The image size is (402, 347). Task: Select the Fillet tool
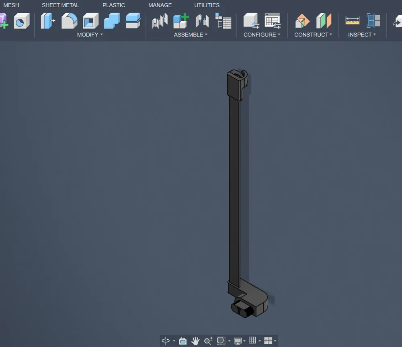tap(70, 21)
